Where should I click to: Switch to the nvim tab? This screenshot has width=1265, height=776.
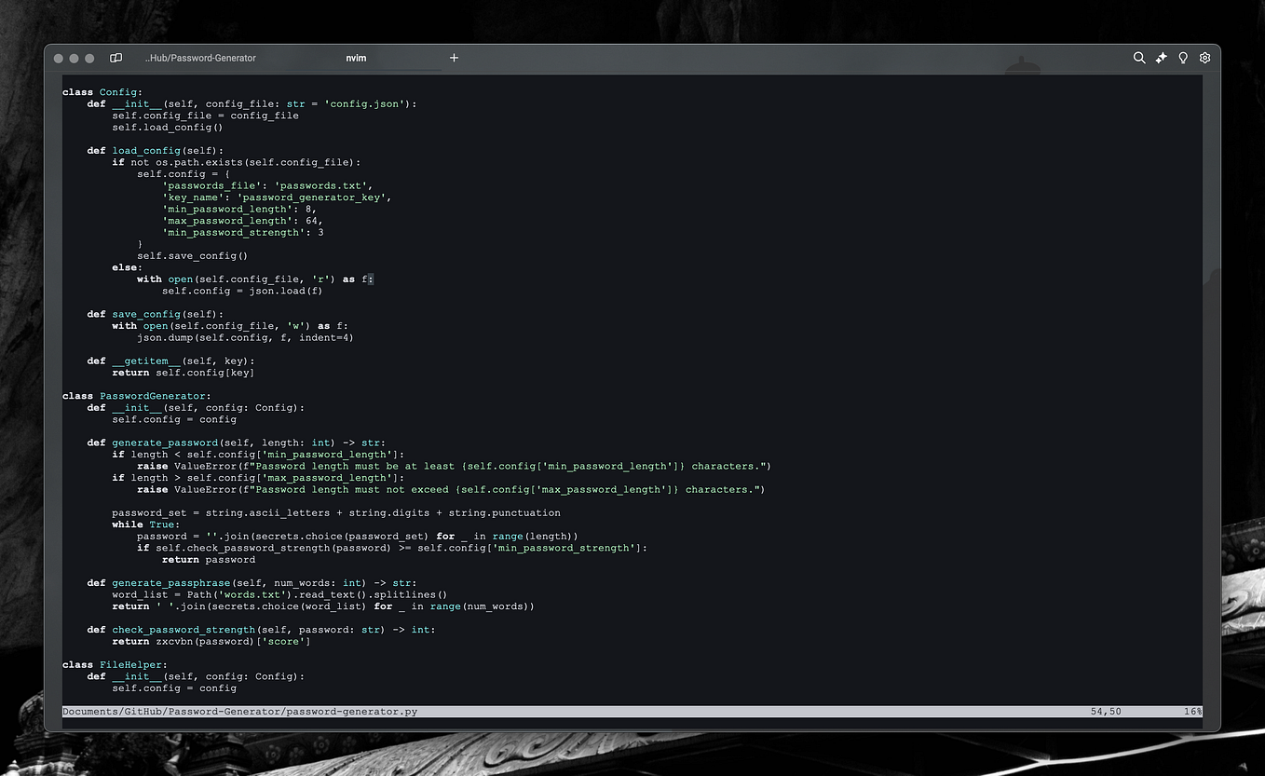(x=356, y=57)
